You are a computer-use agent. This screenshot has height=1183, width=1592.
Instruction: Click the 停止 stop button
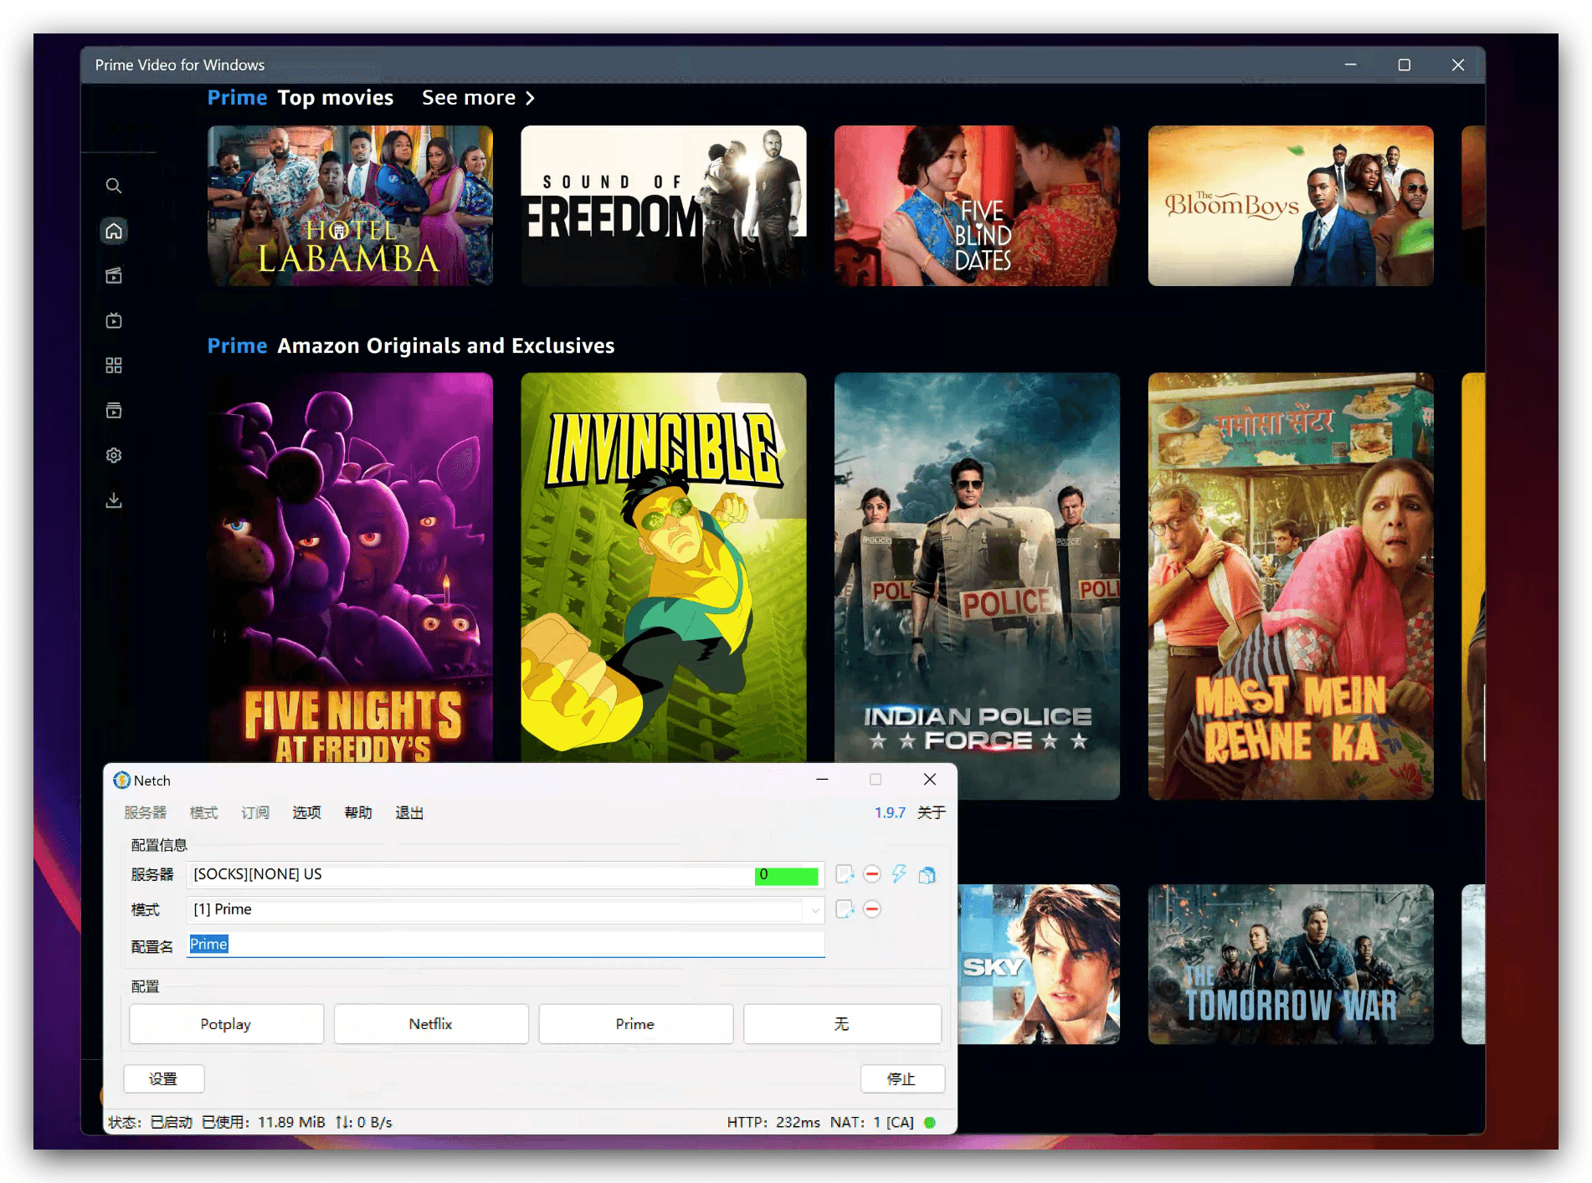coord(901,1079)
